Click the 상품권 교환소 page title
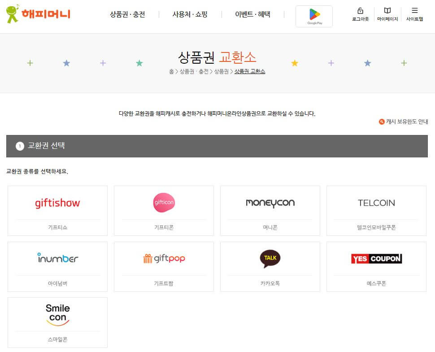435x352 pixels. 217,57
